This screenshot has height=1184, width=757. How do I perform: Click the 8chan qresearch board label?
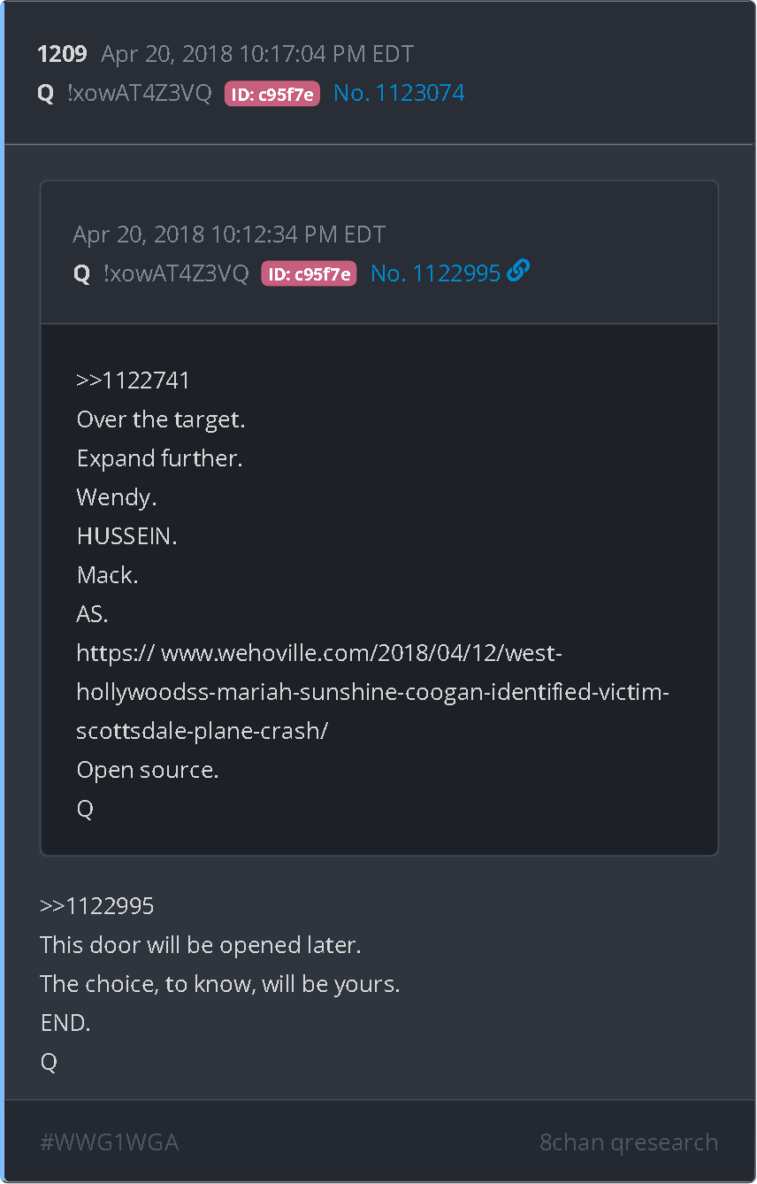pyautogui.click(x=629, y=1142)
